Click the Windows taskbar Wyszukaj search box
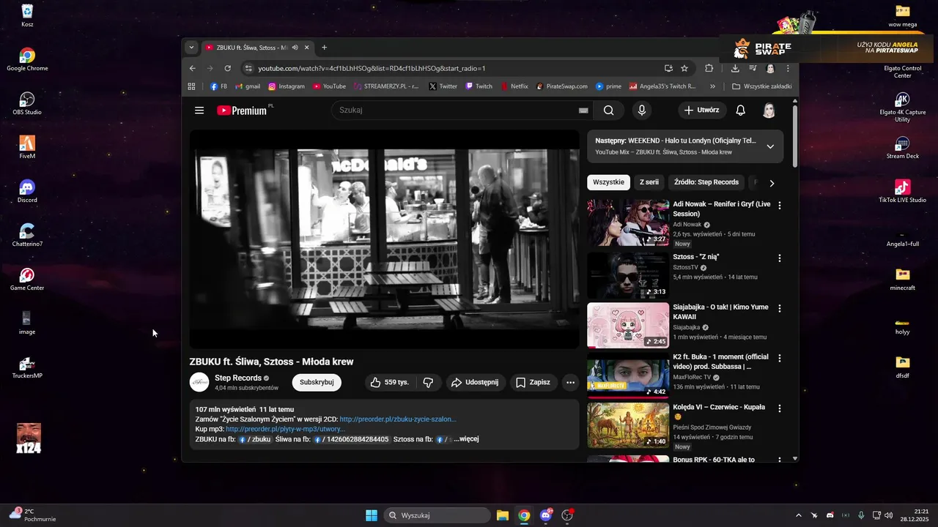 (437, 515)
